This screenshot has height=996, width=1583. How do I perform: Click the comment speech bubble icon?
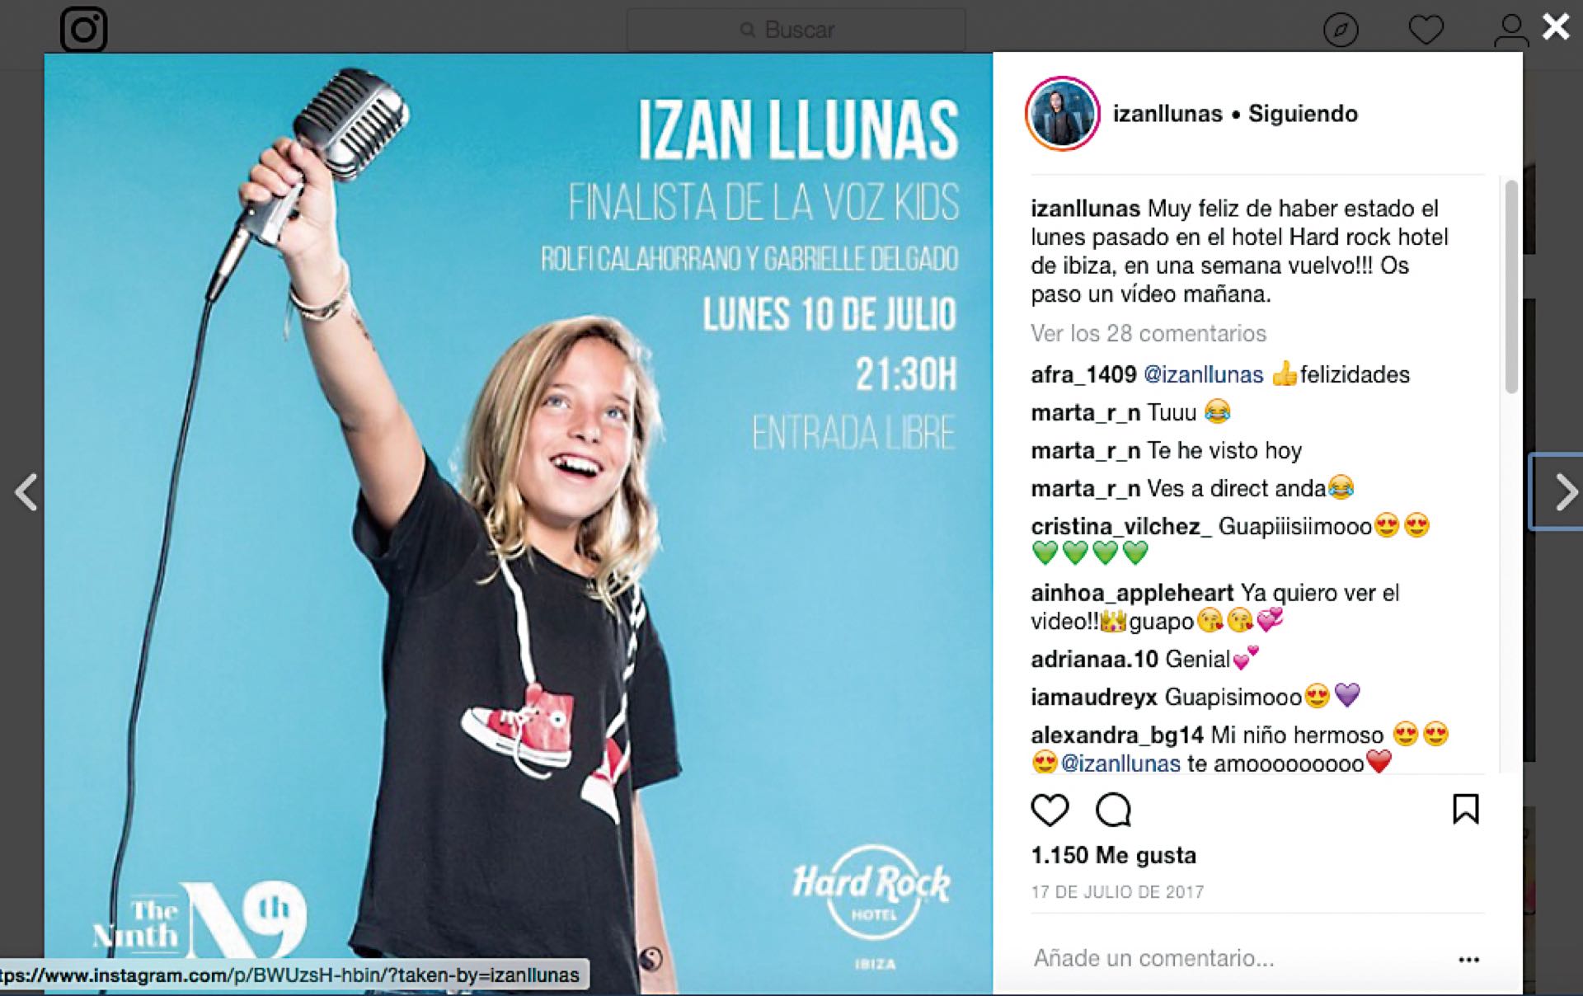1113,810
